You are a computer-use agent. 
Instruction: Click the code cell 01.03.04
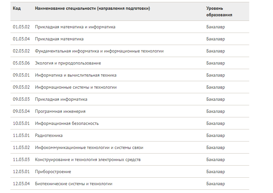[21, 39]
